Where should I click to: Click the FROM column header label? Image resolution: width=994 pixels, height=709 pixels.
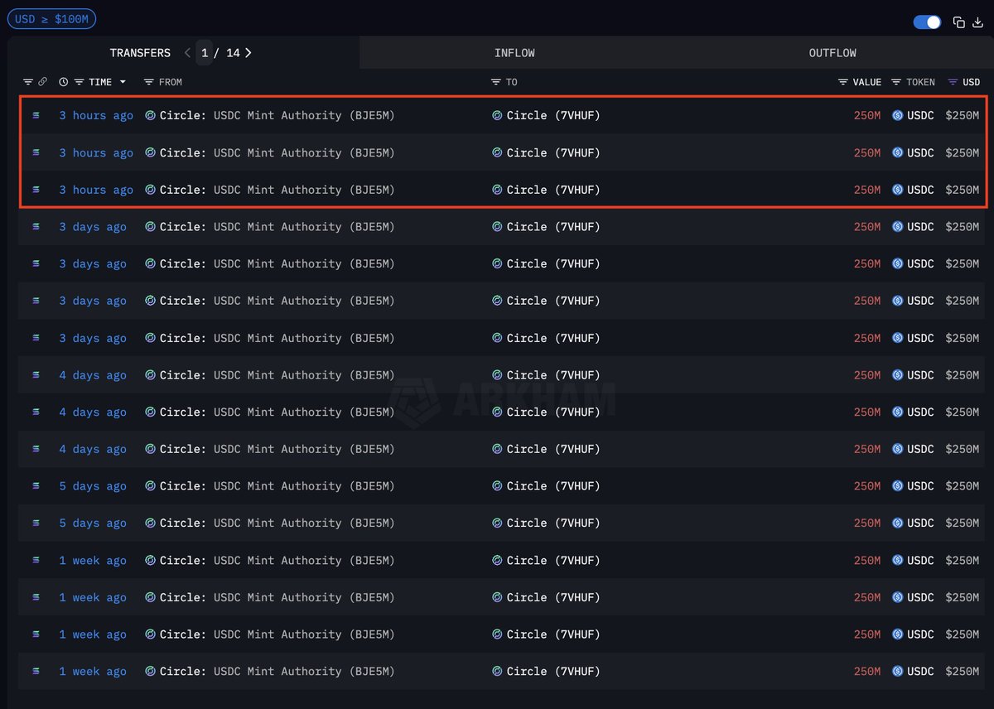170,82
